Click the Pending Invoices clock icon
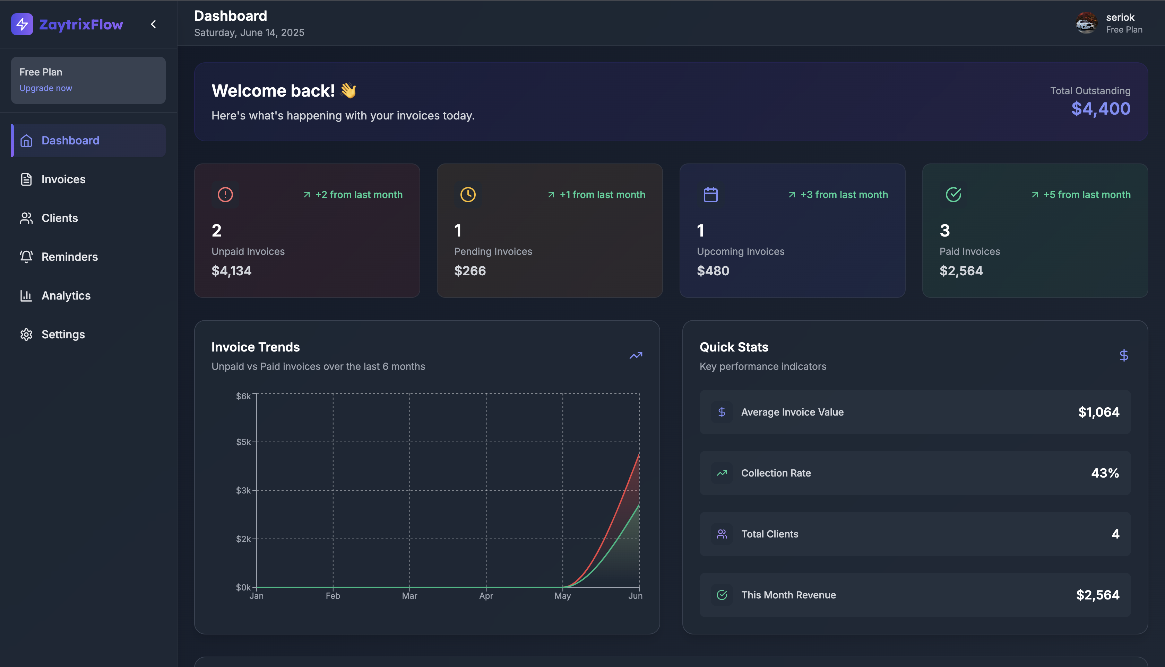The width and height of the screenshot is (1165, 667). pyautogui.click(x=468, y=195)
